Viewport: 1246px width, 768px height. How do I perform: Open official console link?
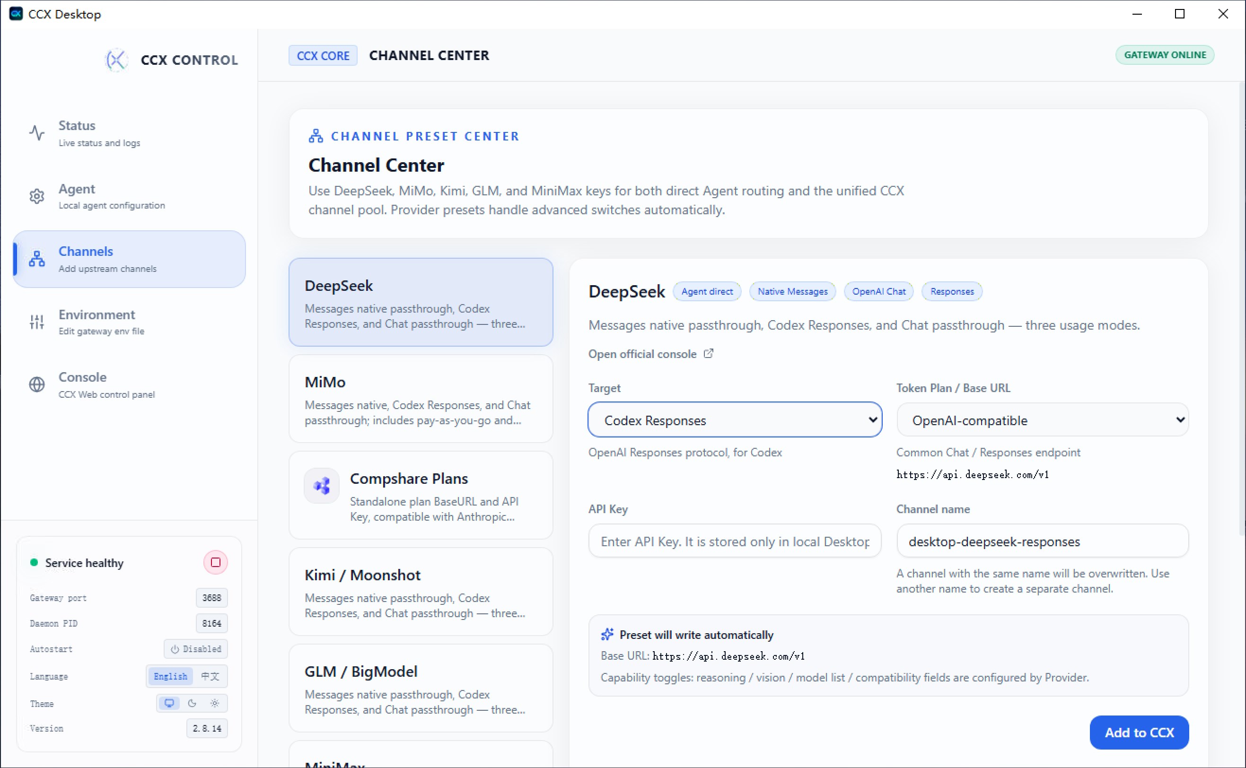pos(651,354)
